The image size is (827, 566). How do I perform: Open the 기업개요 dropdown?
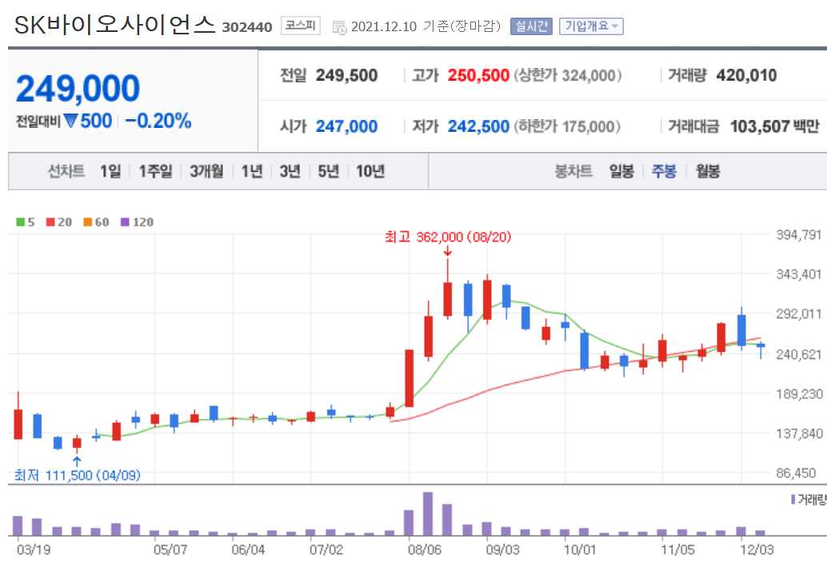[x=592, y=26]
